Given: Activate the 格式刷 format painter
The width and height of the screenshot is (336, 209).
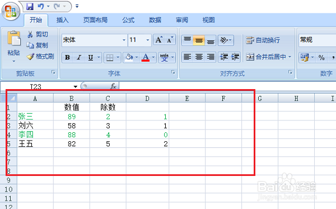Looking at the screenshot, I should (x=40, y=57).
